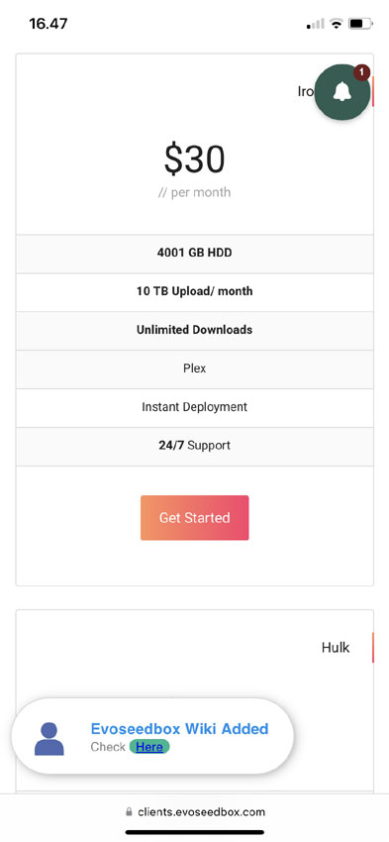Screen dimensions: 389x842
Task: Tap the red notification count badge
Action: (x=361, y=72)
